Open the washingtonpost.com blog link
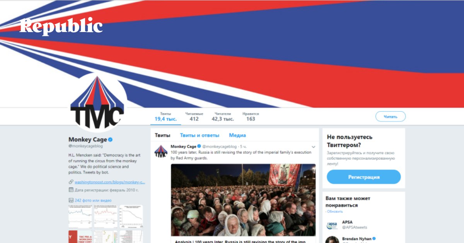The height and width of the screenshot is (243, 464). click(110, 182)
